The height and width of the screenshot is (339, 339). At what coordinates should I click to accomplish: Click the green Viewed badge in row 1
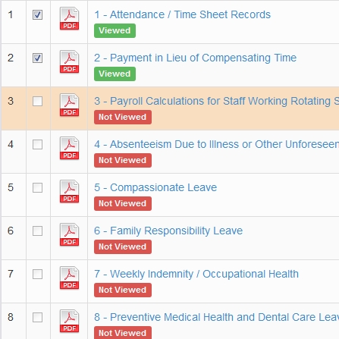115,30
